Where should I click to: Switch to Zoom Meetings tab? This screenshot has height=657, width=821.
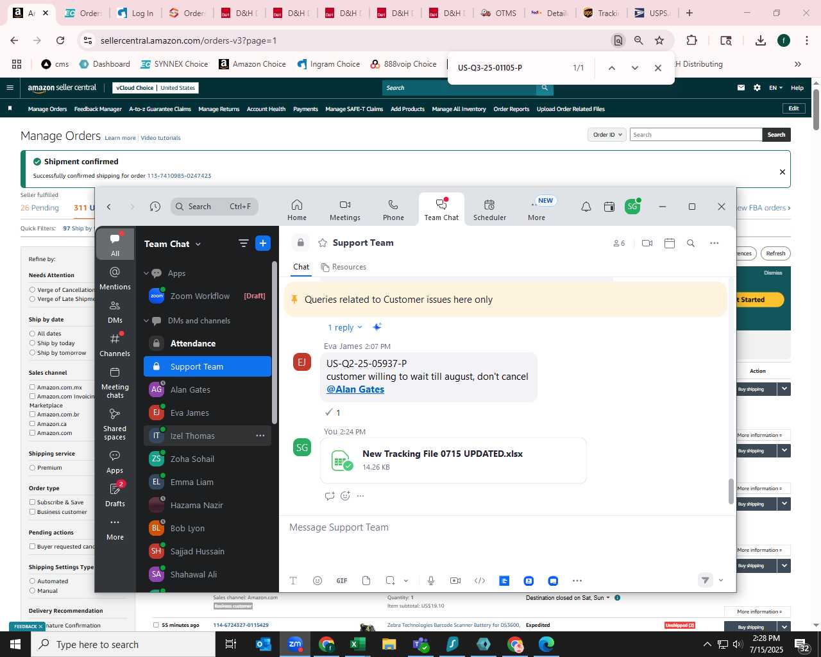click(345, 210)
